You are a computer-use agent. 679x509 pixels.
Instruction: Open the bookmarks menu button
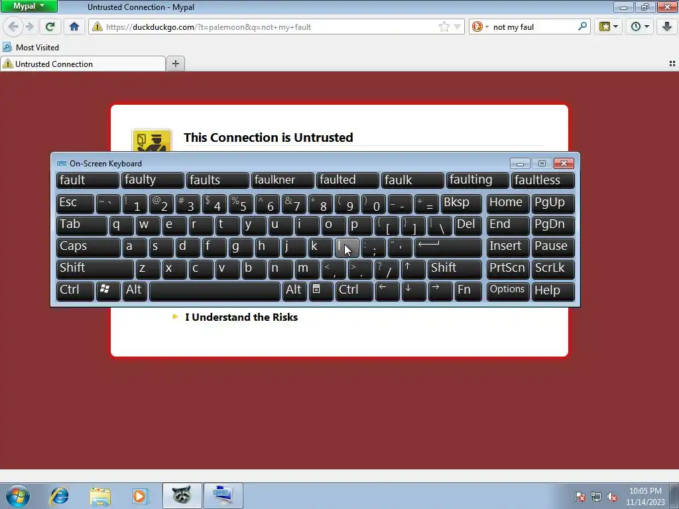609,27
